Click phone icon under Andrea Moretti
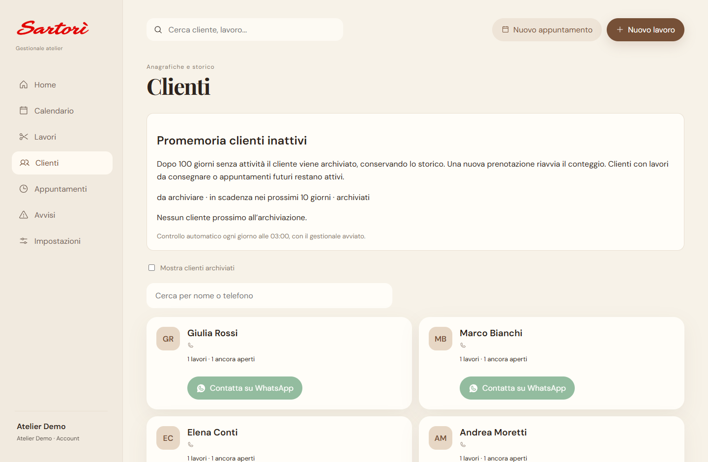 (x=463, y=445)
